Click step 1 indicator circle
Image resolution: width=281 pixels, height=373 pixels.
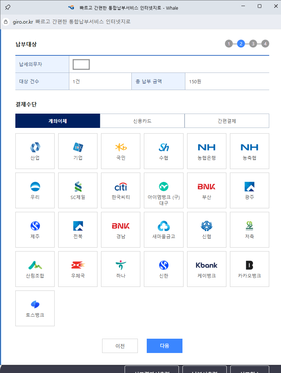pyautogui.click(x=229, y=44)
